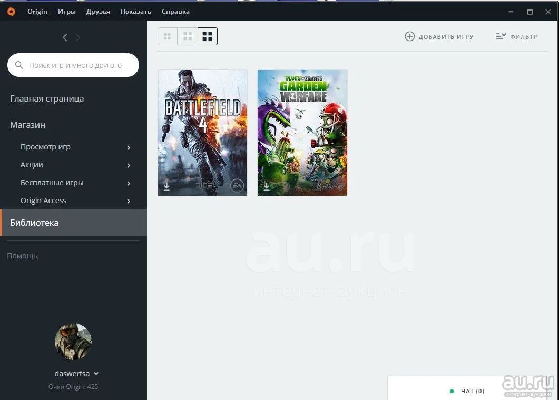The width and height of the screenshot is (559, 400).
Task: Switch to medium tile view
Action: click(187, 36)
